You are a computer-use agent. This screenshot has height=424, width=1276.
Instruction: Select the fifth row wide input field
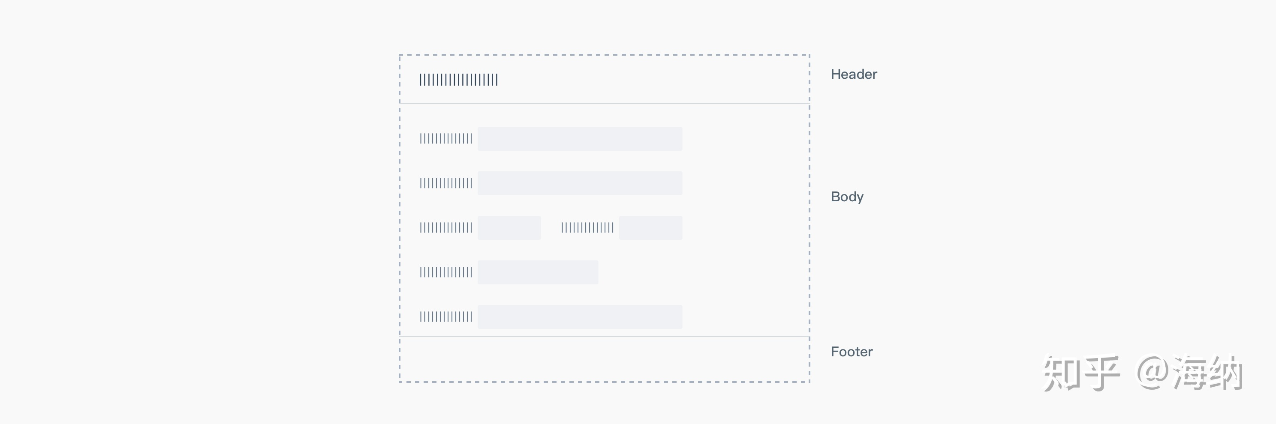click(580, 317)
